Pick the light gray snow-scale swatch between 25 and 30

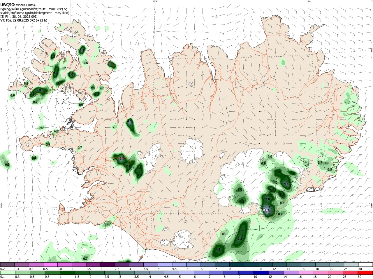pos(352,264)
